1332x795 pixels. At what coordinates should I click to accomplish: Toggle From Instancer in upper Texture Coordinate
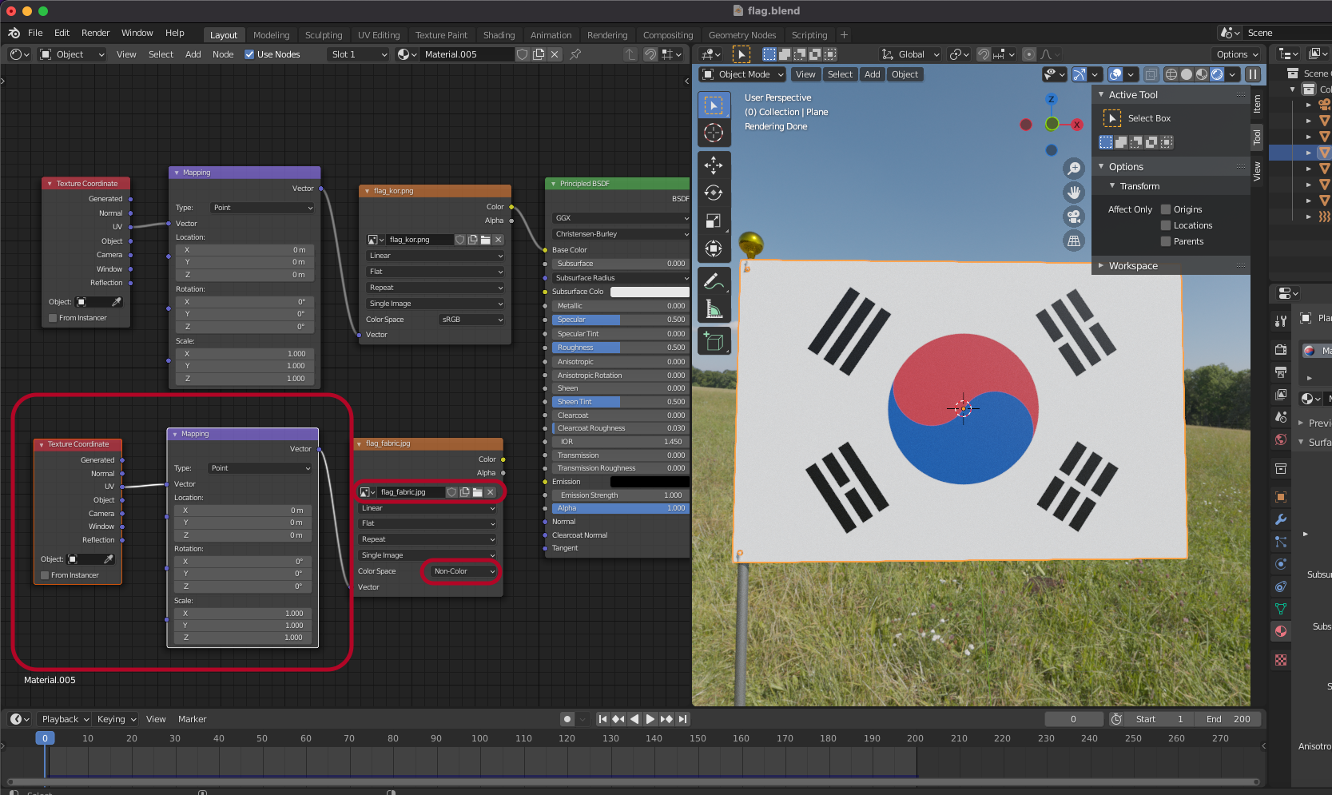pos(53,318)
